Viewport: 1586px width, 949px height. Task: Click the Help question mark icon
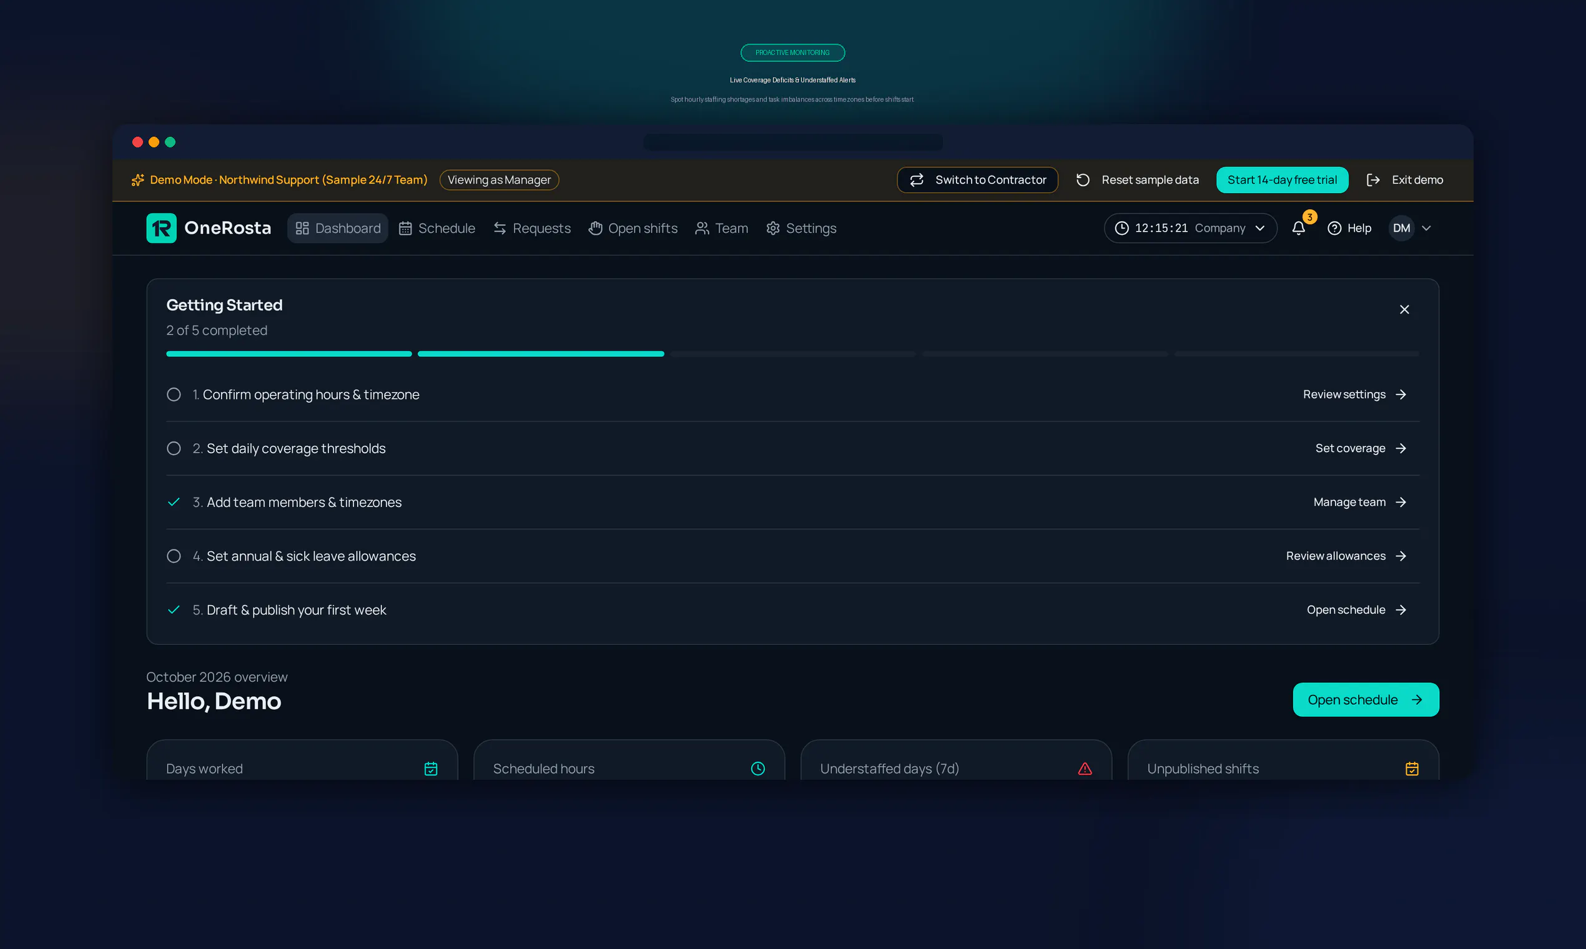click(x=1334, y=229)
